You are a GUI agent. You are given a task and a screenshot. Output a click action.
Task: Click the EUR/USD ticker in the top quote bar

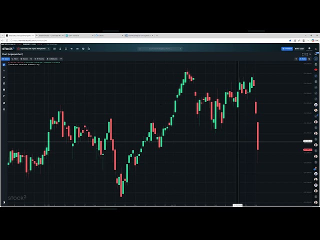(x=32, y=44)
